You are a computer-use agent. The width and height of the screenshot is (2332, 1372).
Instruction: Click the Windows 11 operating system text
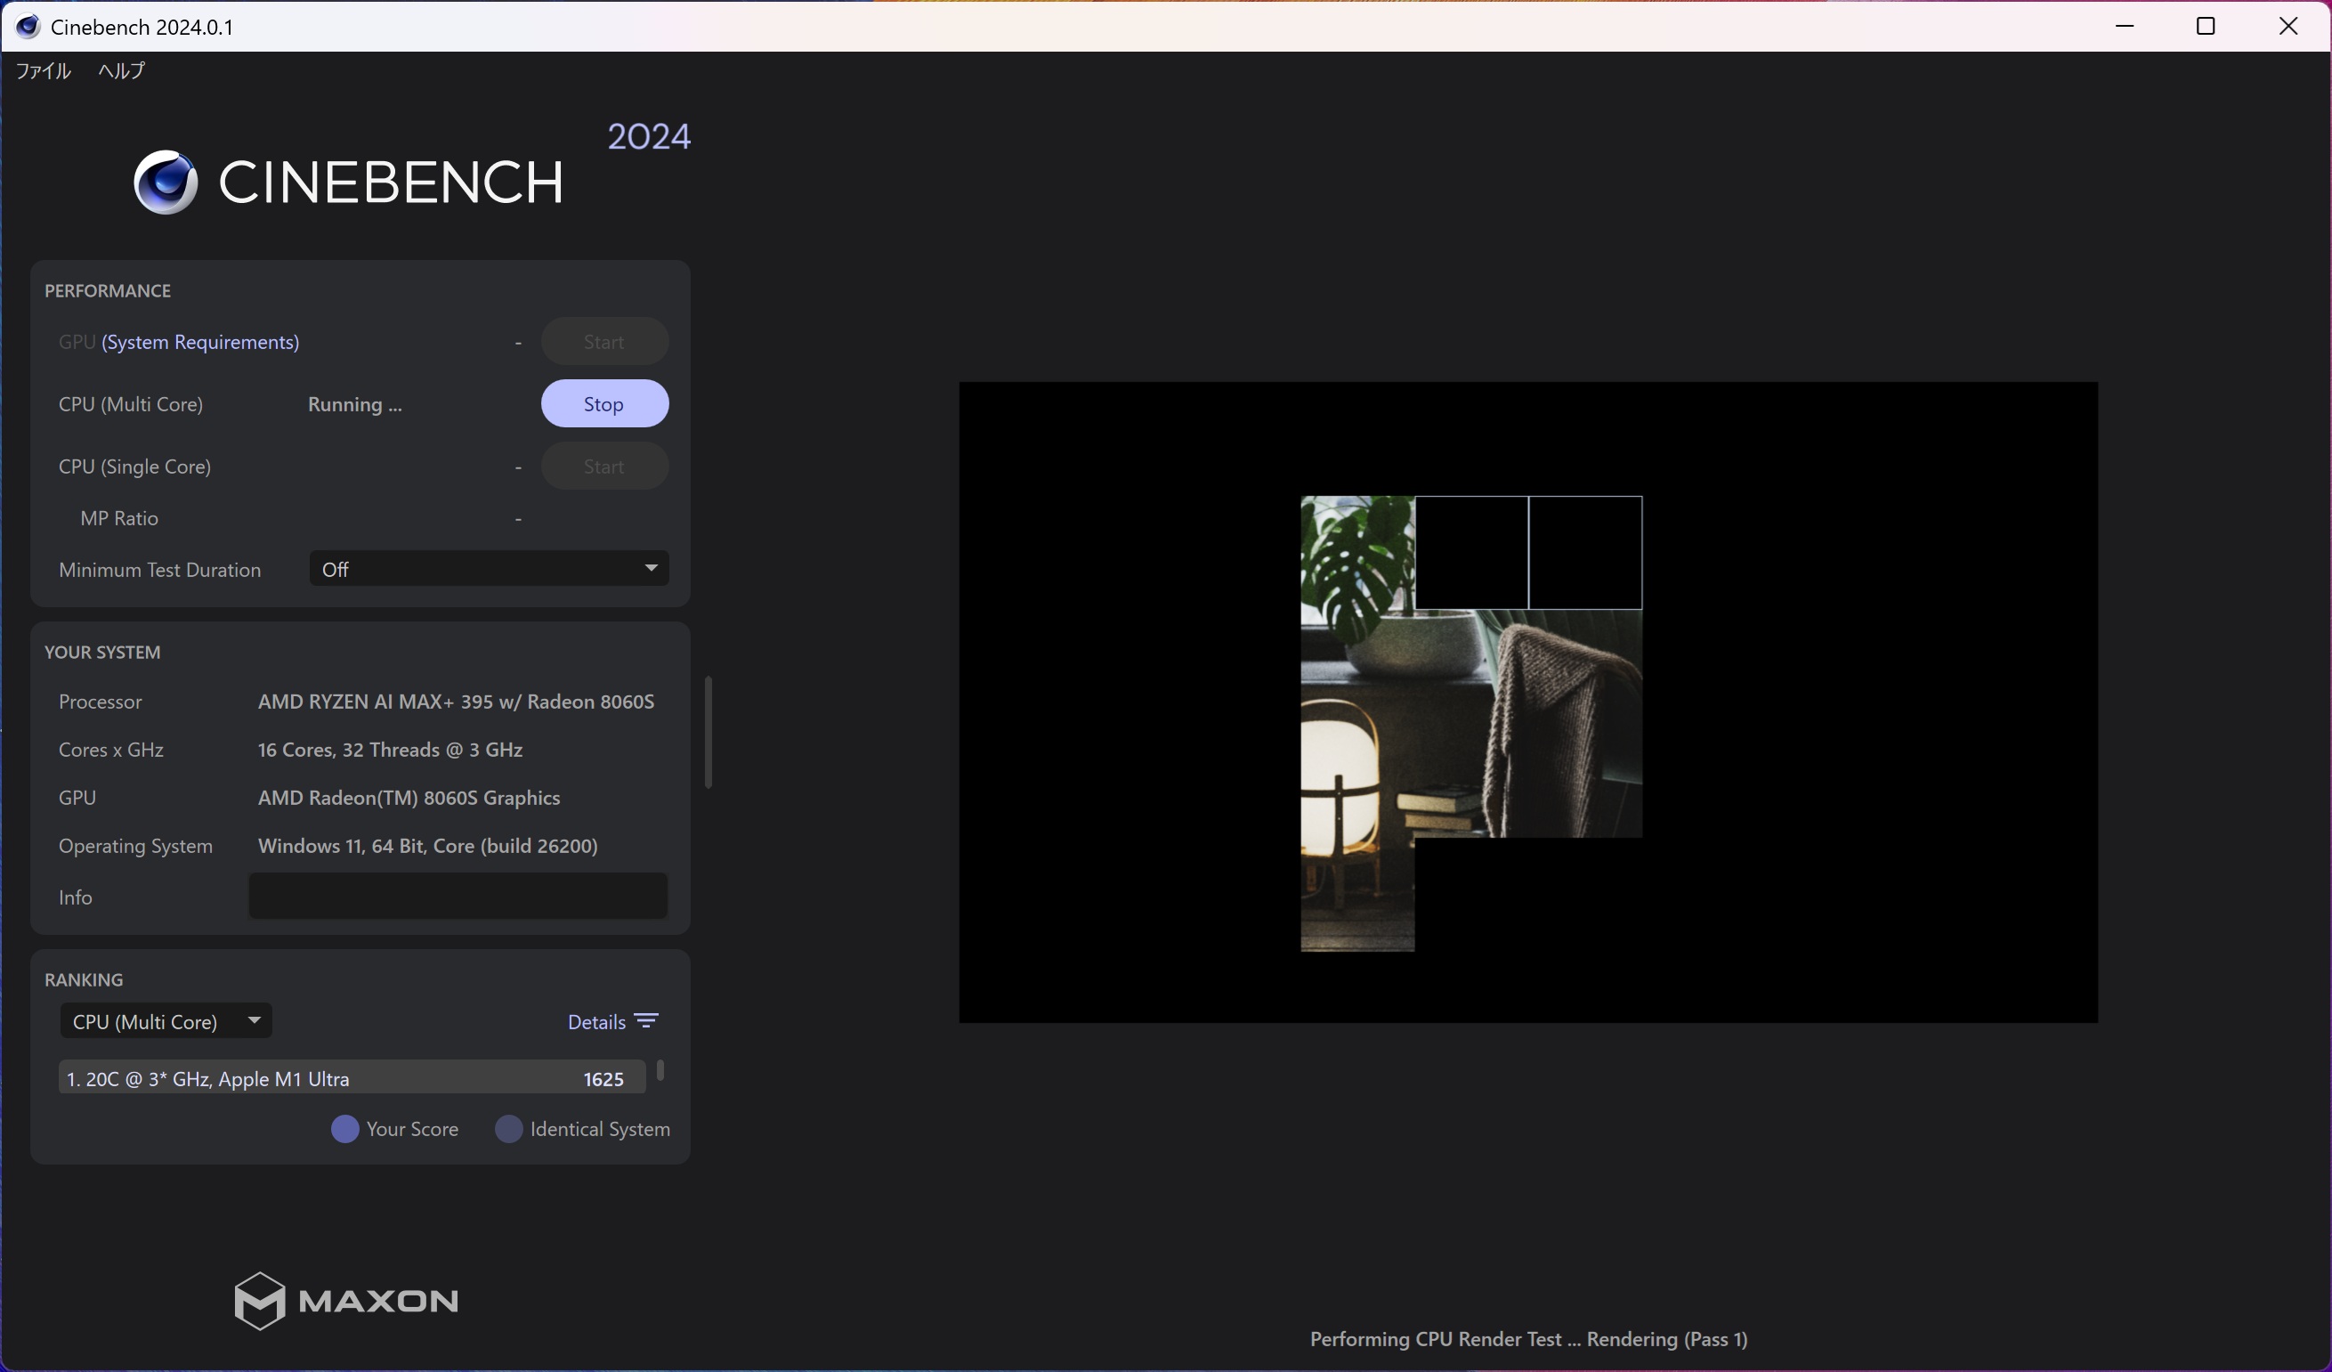coord(427,845)
